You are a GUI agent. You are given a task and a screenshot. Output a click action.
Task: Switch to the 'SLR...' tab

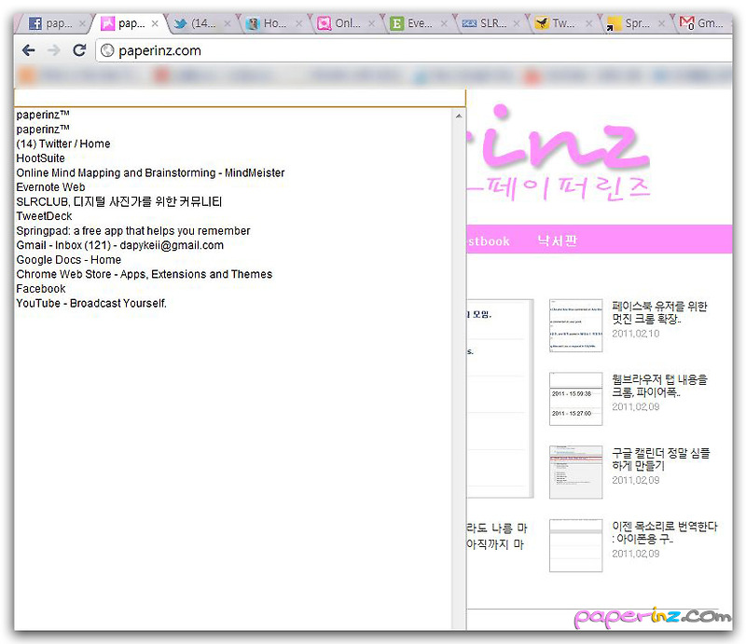[x=492, y=23]
